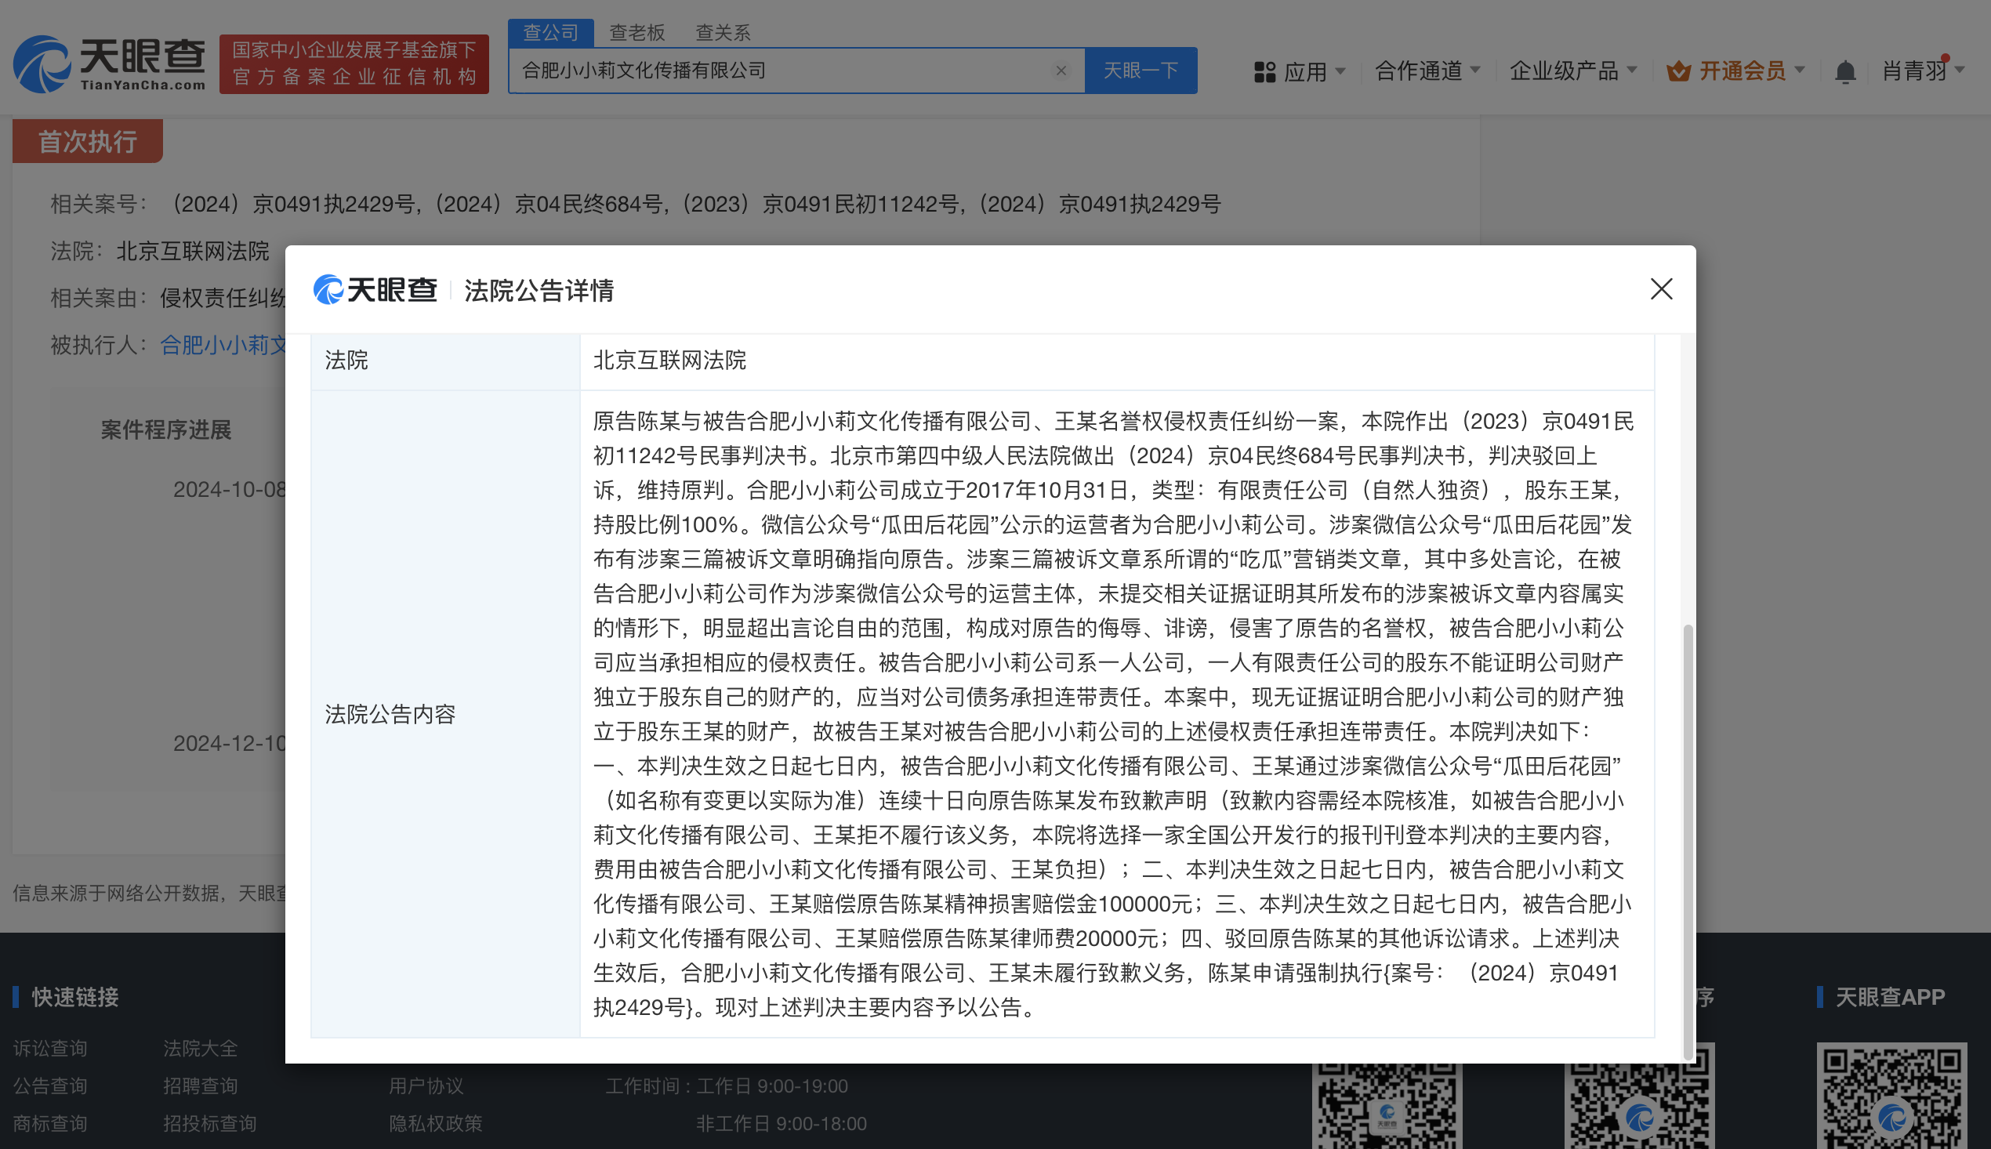
Task: Click the 天眼一下 search button
Action: click(x=1141, y=71)
